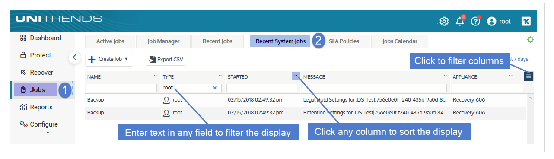This screenshot has width=554, height=159.
Task: Click the user icon in the Retention Settings row
Action: pos(166,113)
